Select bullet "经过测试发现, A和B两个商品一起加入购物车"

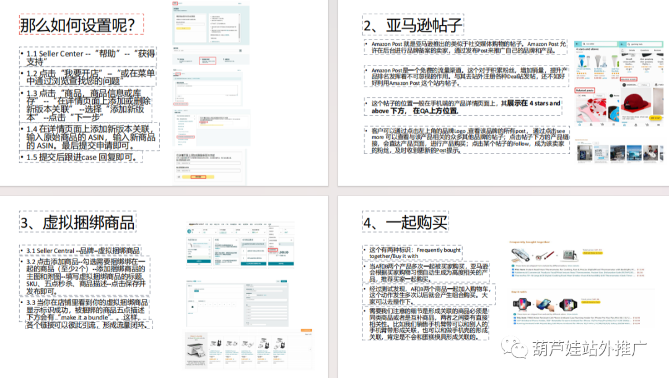pyautogui.click(x=429, y=295)
